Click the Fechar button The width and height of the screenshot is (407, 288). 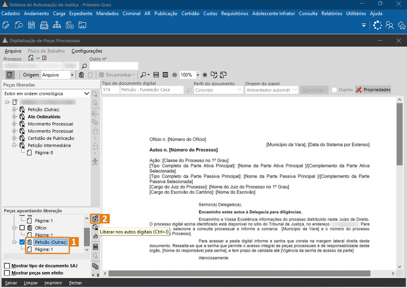pos(76,283)
